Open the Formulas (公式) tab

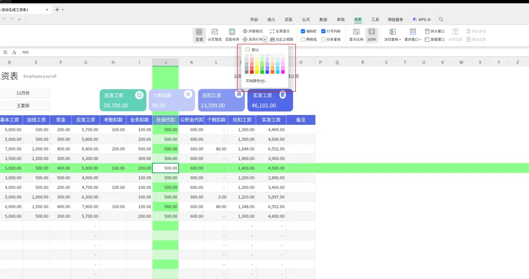[306, 20]
